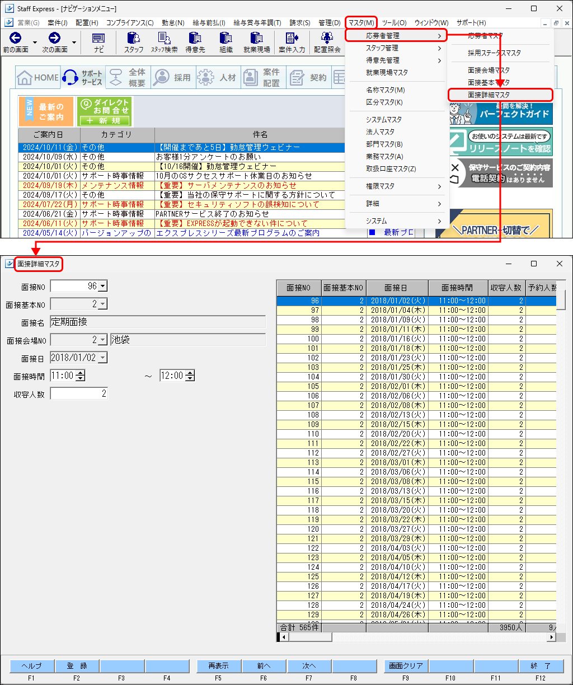Open the マスタ(M) menu

pos(361,22)
